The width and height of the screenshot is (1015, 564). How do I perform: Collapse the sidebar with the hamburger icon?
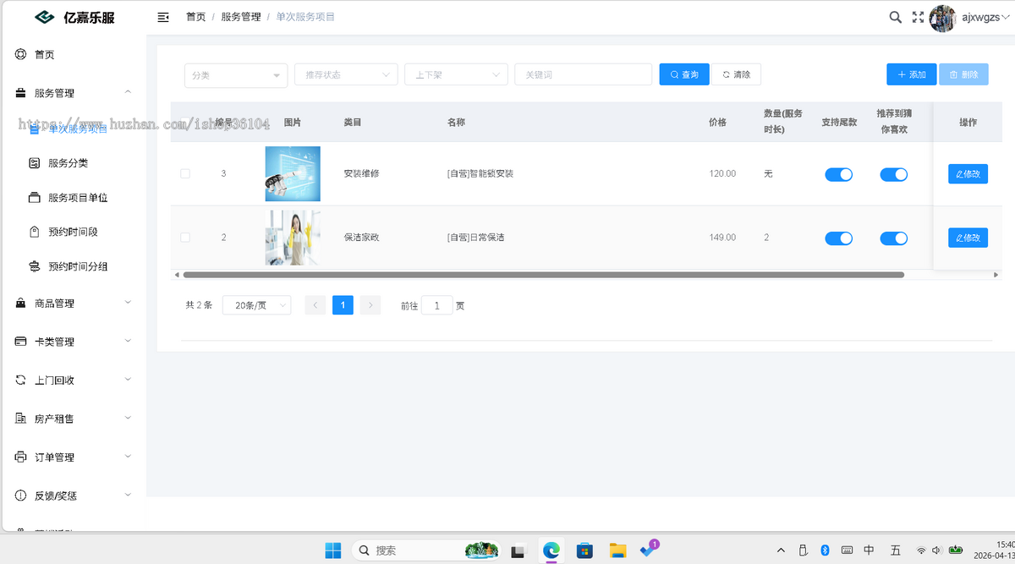tap(163, 17)
